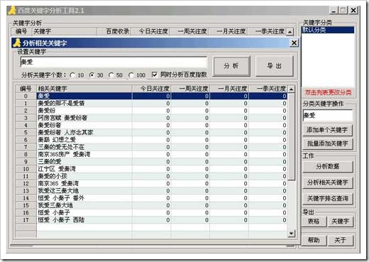Select row 15 我爱三秦大地

point(151,205)
